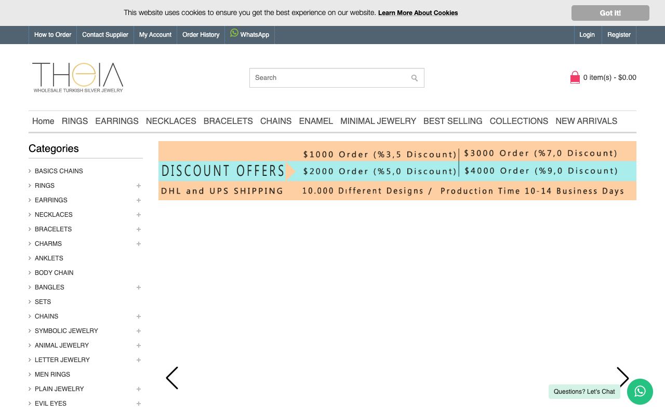Open BRACELETS in main navigation bar
665x415 pixels.
point(228,121)
